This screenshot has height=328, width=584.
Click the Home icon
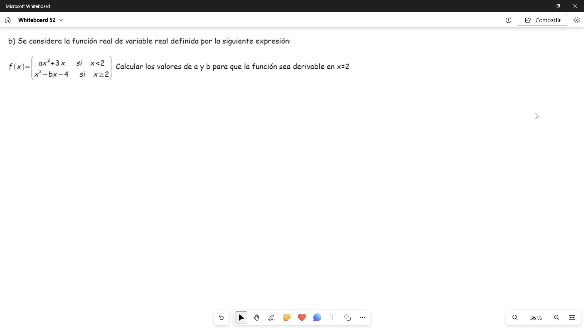click(x=8, y=20)
